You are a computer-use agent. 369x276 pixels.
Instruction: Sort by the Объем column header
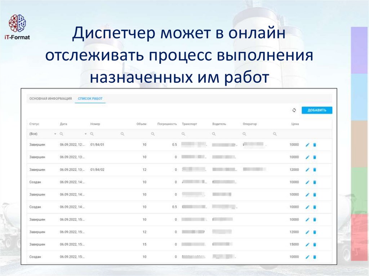[x=141, y=124]
